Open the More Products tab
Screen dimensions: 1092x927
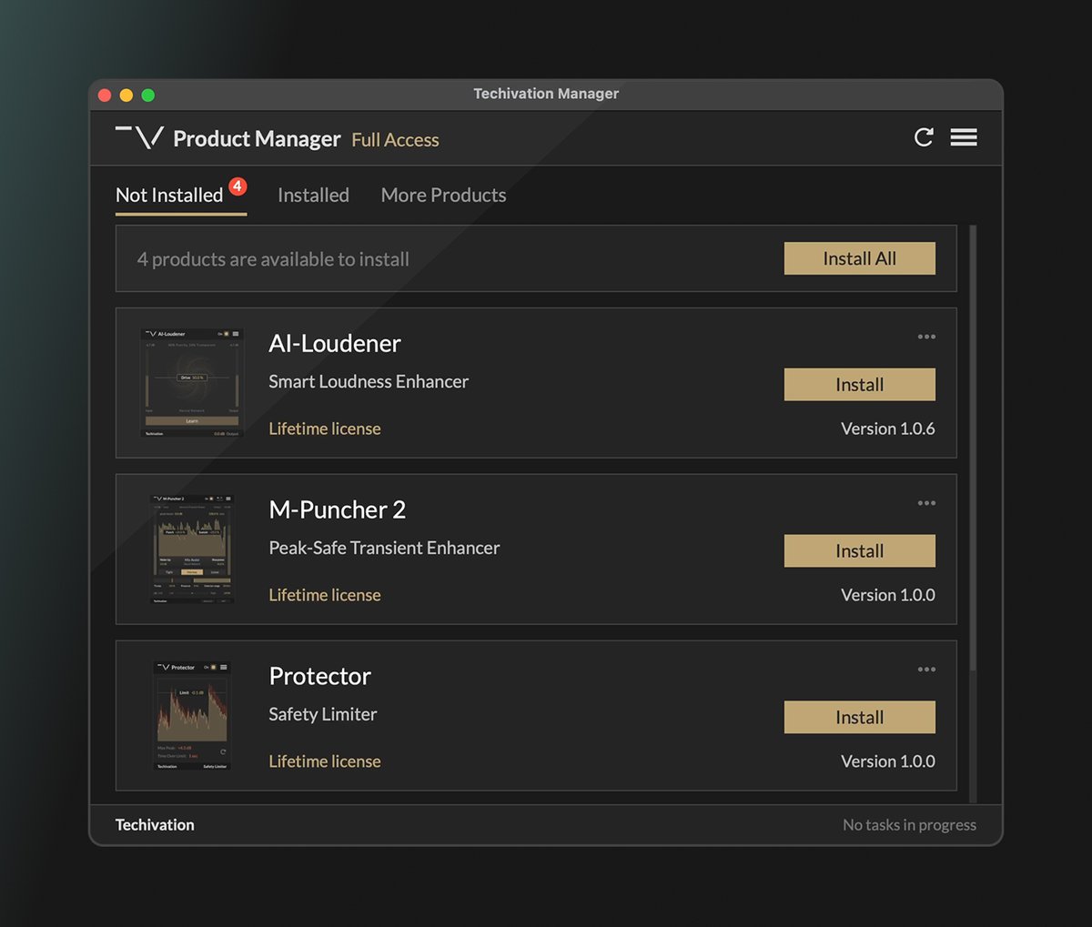pos(443,195)
